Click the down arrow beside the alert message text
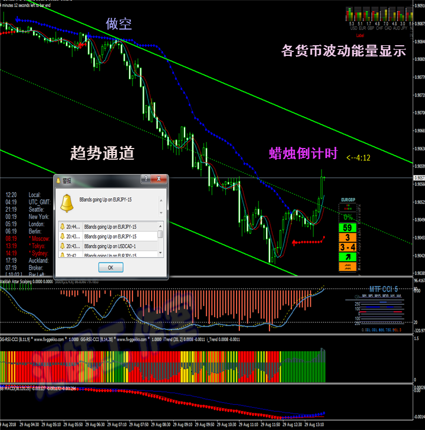This screenshot has height=430, width=425. click(x=160, y=212)
